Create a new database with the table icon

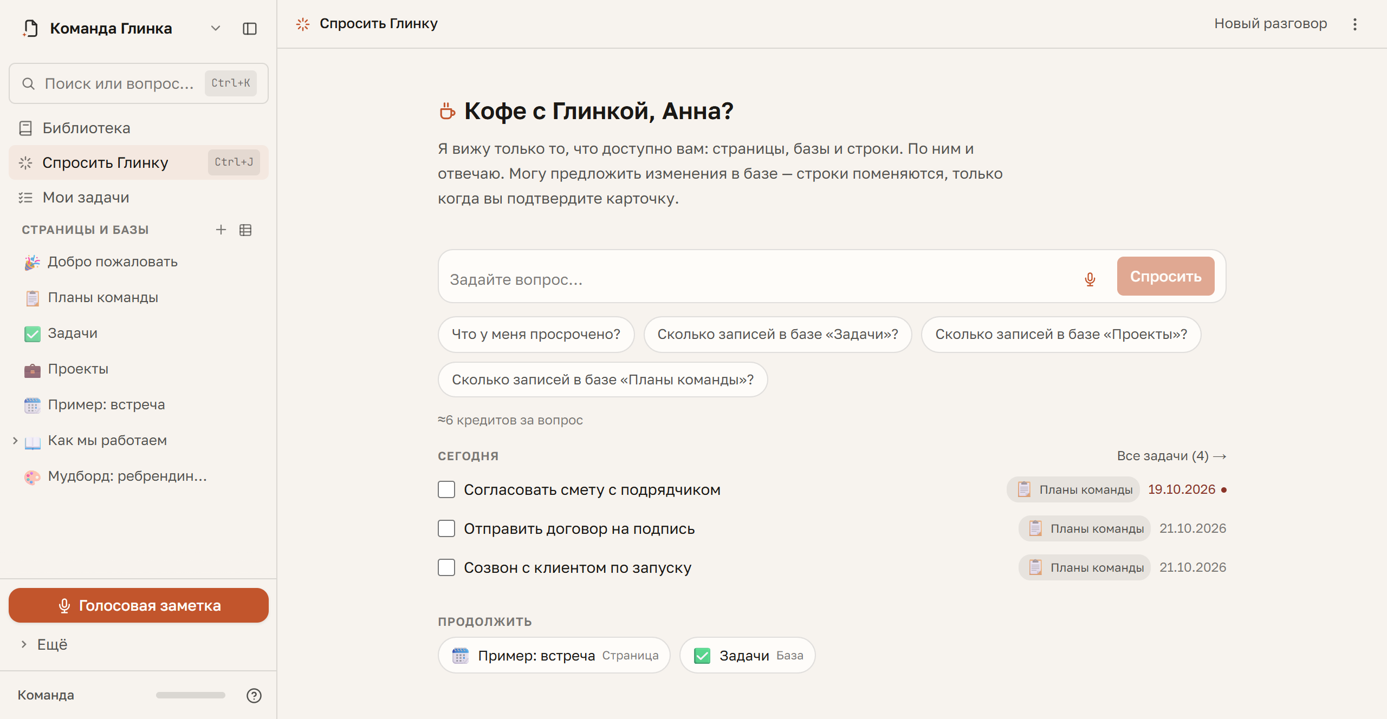tap(245, 230)
